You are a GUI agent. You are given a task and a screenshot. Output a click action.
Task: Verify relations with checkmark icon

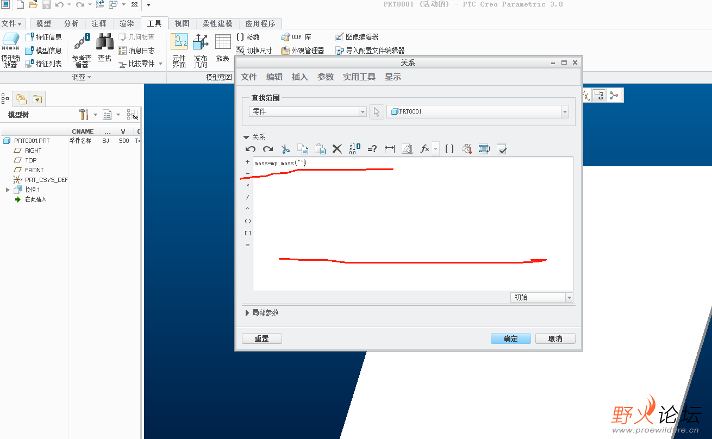coord(502,149)
